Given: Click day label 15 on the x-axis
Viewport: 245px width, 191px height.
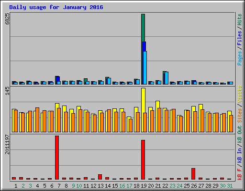Looking at the screenshot, I should point(115,186).
